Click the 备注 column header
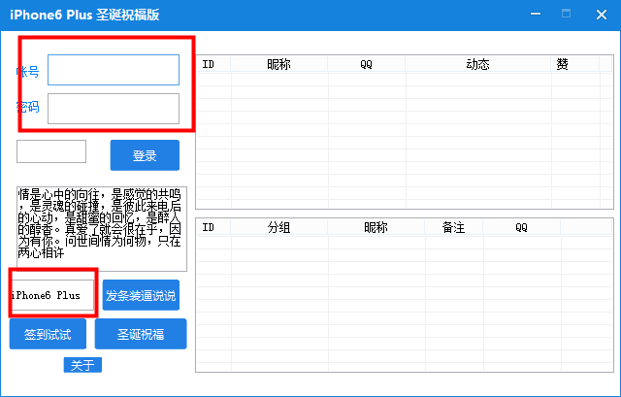The width and height of the screenshot is (621, 397). coord(453,227)
